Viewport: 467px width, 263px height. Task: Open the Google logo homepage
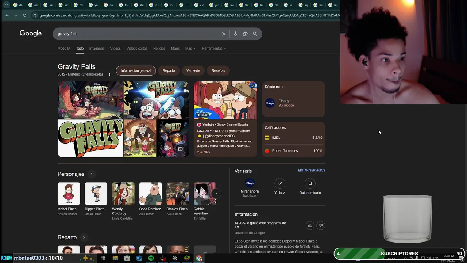(31, 34)
